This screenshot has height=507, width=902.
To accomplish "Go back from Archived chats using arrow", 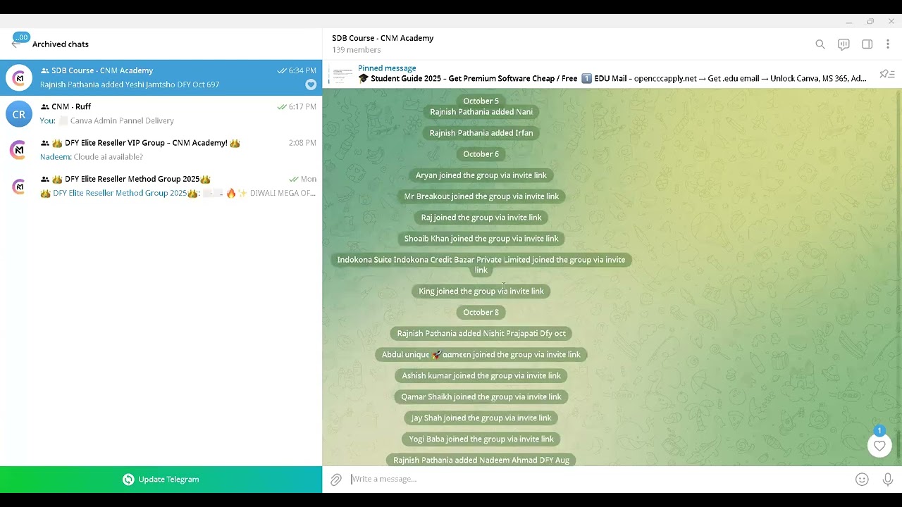I will coord(16,44).
